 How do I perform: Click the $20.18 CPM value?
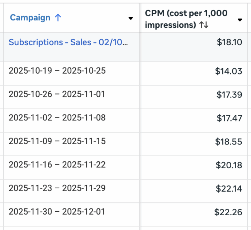pos(229,165)
